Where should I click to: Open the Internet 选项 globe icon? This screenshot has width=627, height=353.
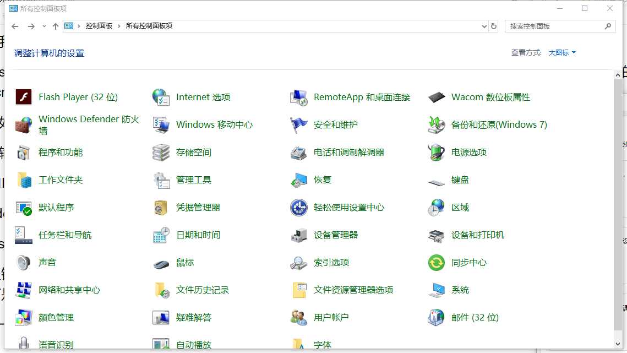pyautogui.click(x=161, y=97)
